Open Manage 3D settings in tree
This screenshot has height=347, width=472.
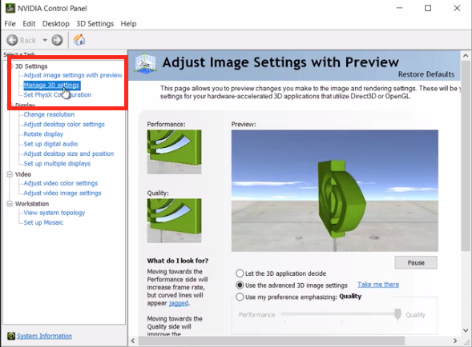[x=51, y=85]
